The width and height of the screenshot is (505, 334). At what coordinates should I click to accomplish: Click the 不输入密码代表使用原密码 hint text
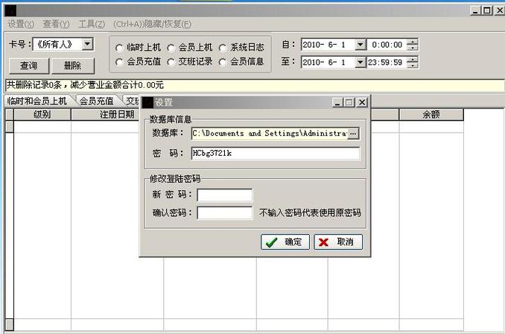pyautogui.click(x=310, y=212)
